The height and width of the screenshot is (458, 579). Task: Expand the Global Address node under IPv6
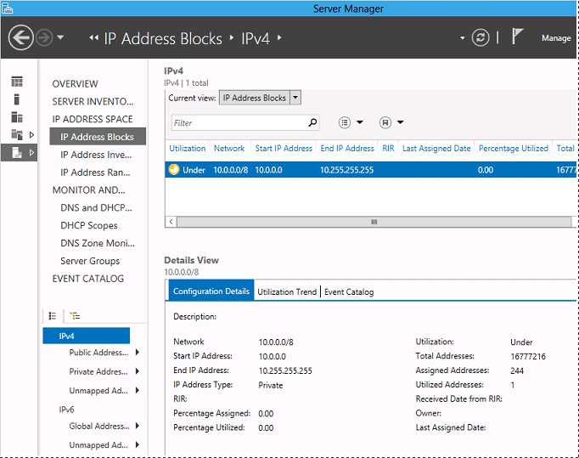click(138, 427)
